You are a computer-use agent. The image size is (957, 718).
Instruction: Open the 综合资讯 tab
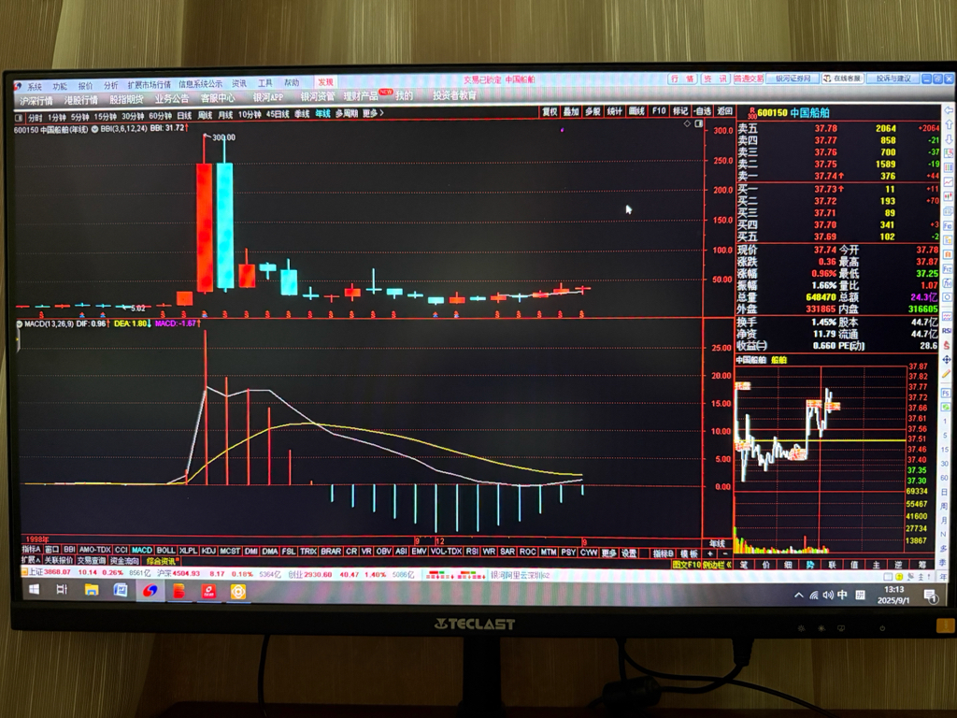(x=161, y=561)
